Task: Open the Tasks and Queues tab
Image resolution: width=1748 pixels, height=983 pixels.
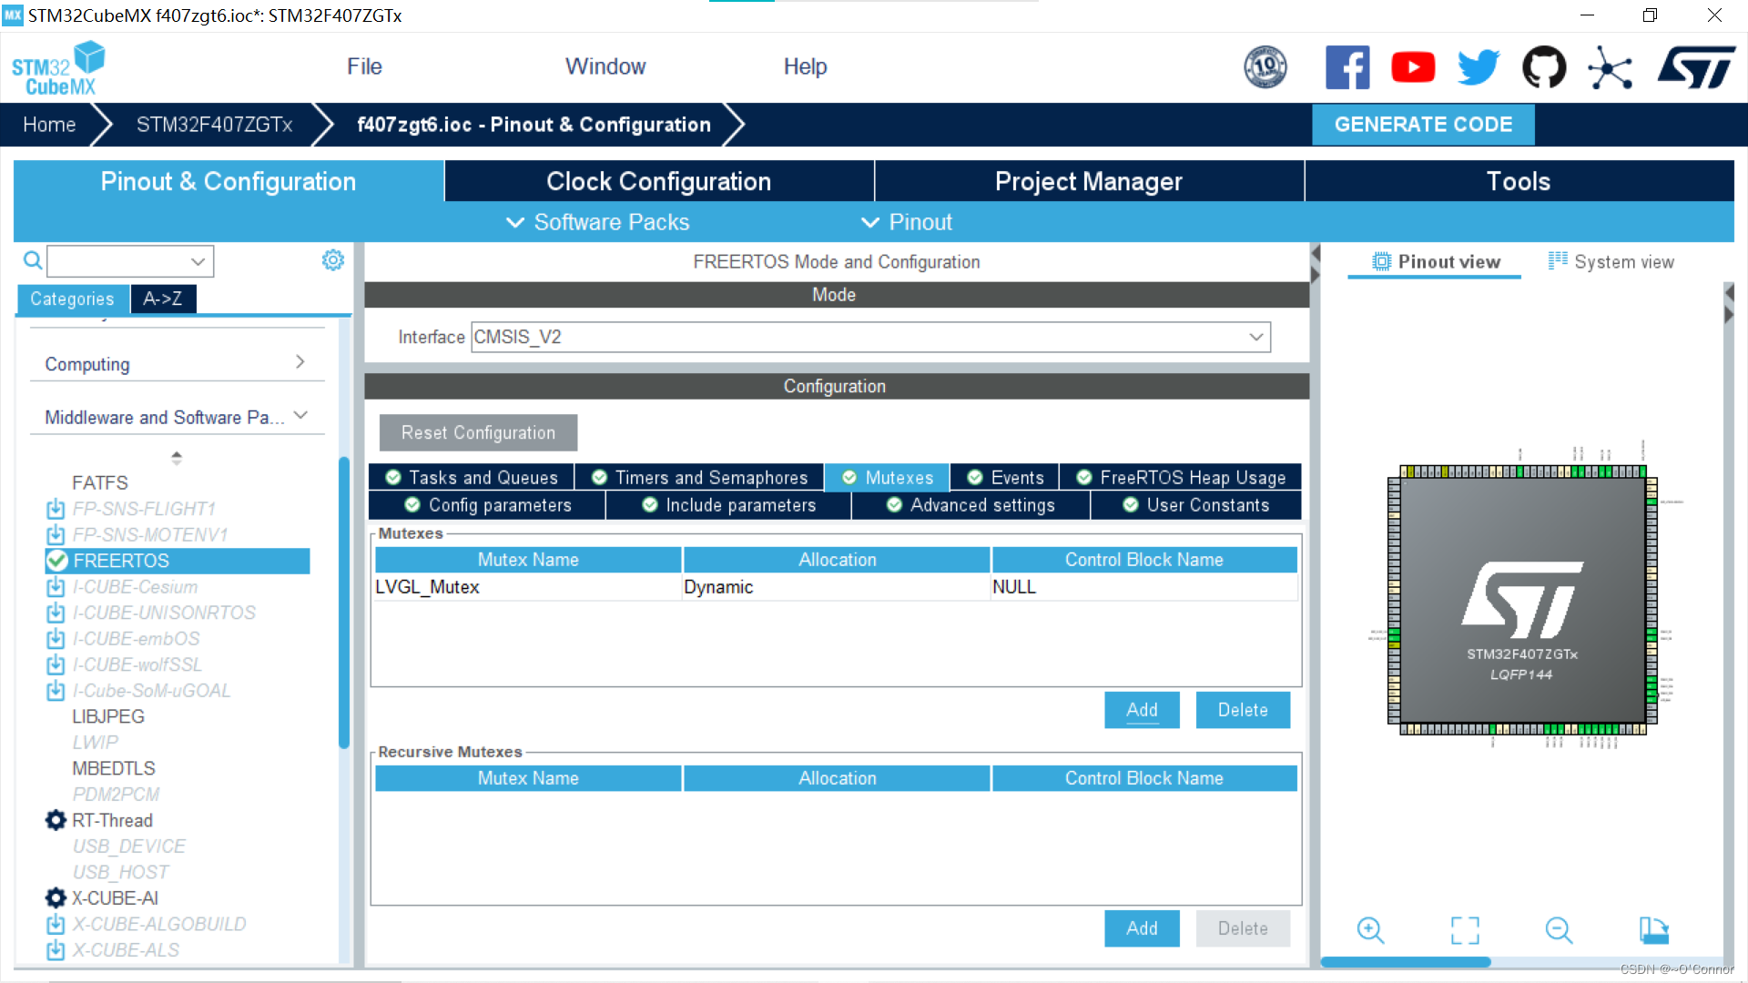Action: pos(472,477)
